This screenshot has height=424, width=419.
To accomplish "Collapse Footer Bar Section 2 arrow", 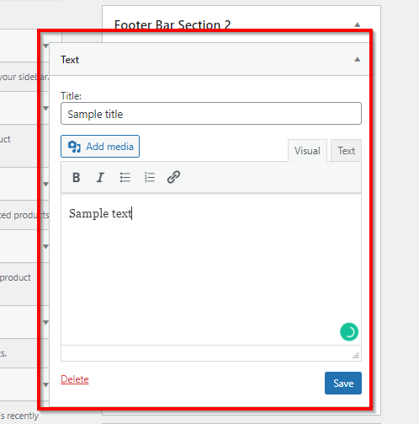I will point(357,24).
